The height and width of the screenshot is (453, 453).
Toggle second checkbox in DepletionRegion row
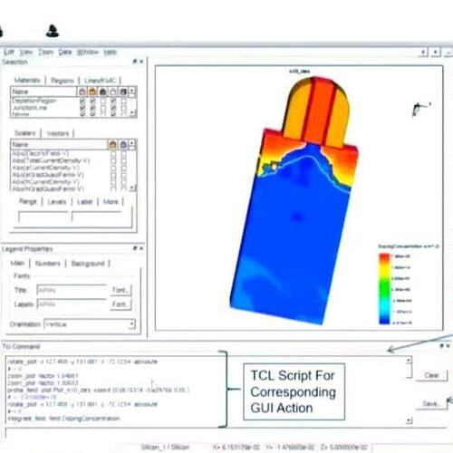(92, 101)
